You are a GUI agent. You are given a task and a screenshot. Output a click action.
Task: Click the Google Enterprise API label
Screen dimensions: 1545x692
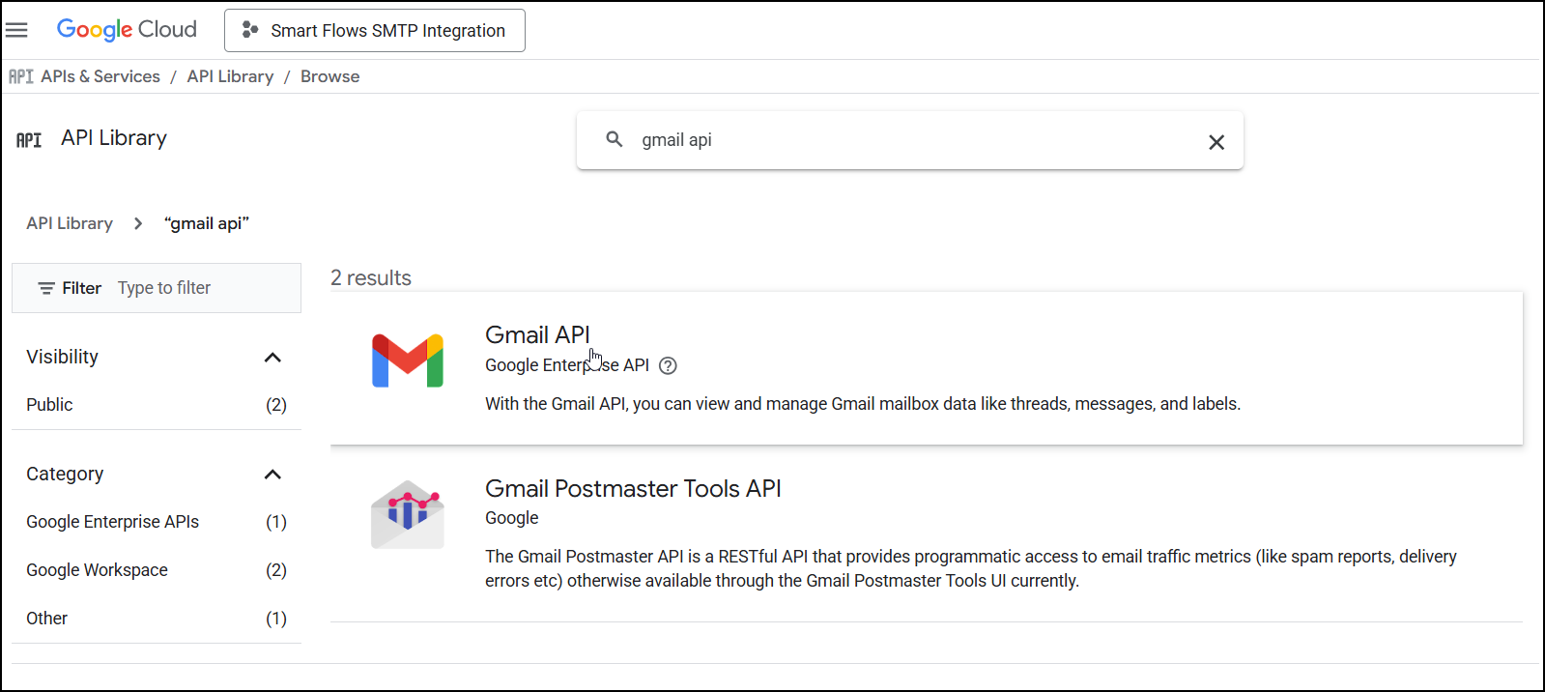(567, 365)
